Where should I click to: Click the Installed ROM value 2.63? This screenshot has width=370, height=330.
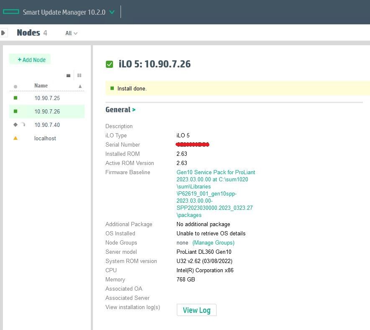182,154
